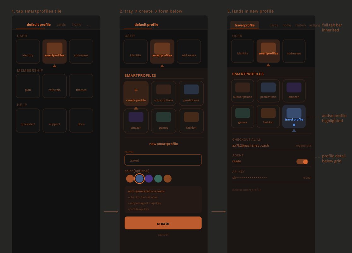Tap the addresses tile in panel 3
The image size is (352, 253).
tap(294, 51)
